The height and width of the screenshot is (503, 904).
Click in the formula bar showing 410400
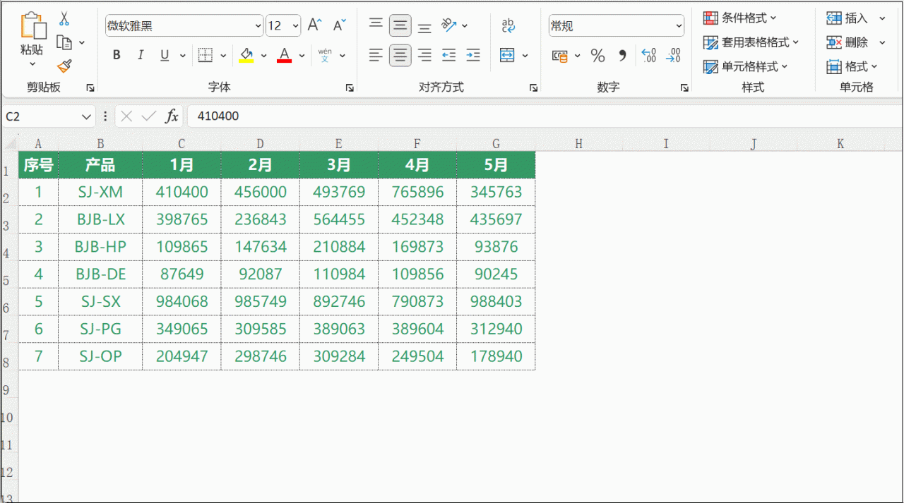(x=544, y=116)
